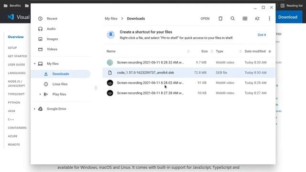Click the Google Drive triangle icon
Viewport: 306px width, 172px height.
(40, 109)
